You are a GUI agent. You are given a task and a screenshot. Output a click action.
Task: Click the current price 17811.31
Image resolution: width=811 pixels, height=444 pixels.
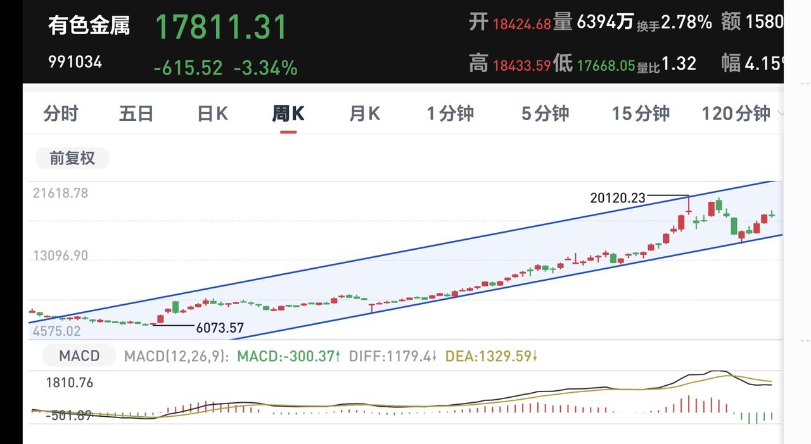(x=221, y=27)
